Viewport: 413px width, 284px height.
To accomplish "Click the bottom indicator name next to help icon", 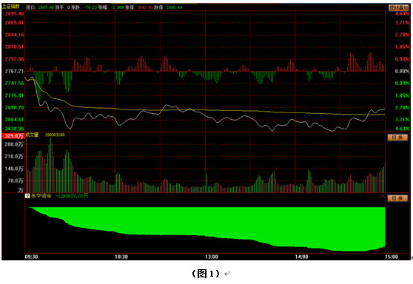I will click(x=41, y=196).
